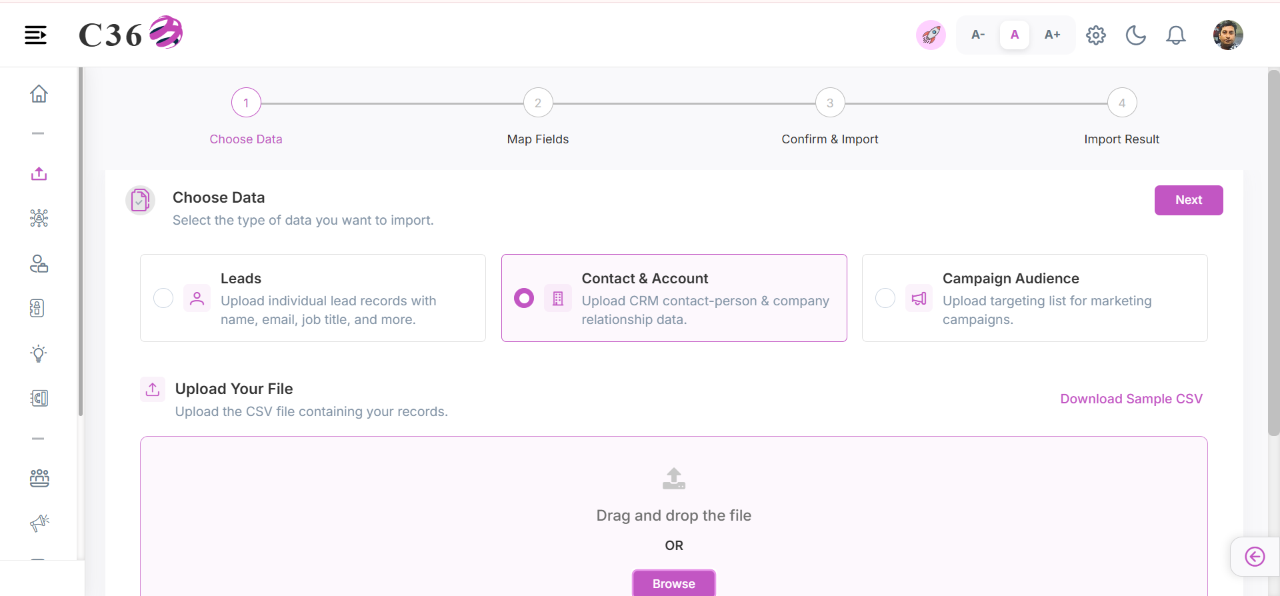
Task: Open the upload/import sidebar icon
Action: point(39,174)
